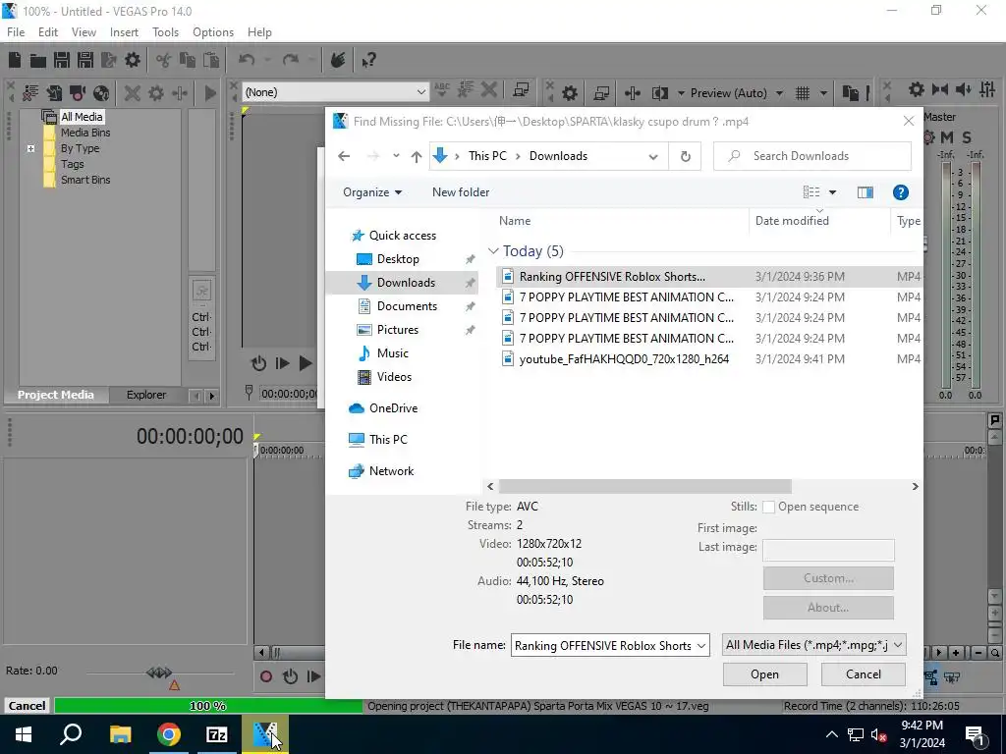Click the Undo arrow in main toolbar
1006x754 pixels.
click(x=247, y=60)
